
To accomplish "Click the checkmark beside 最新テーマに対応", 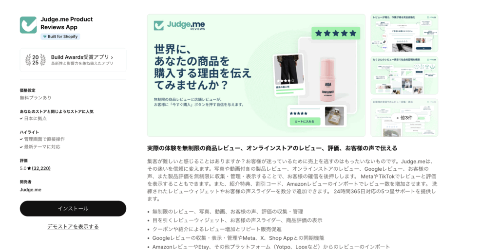I will 21,147.
